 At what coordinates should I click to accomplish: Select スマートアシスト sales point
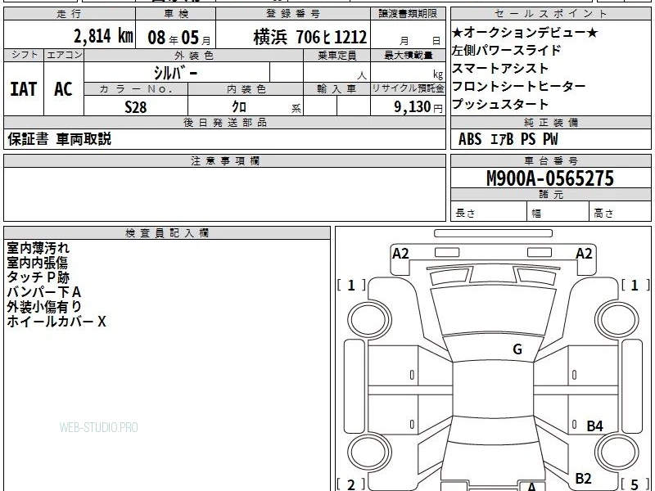click(x=499, y=69)
